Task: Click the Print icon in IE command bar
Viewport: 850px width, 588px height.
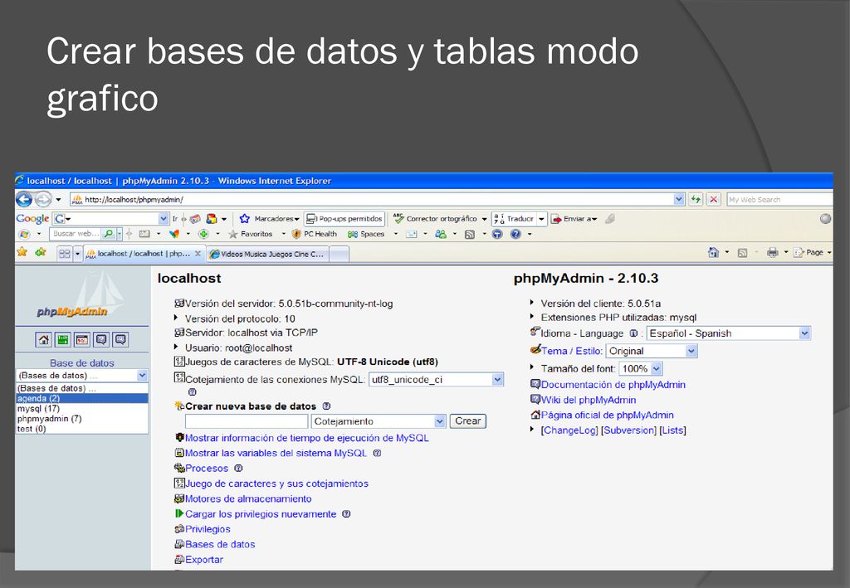Action: click(773, 252)
